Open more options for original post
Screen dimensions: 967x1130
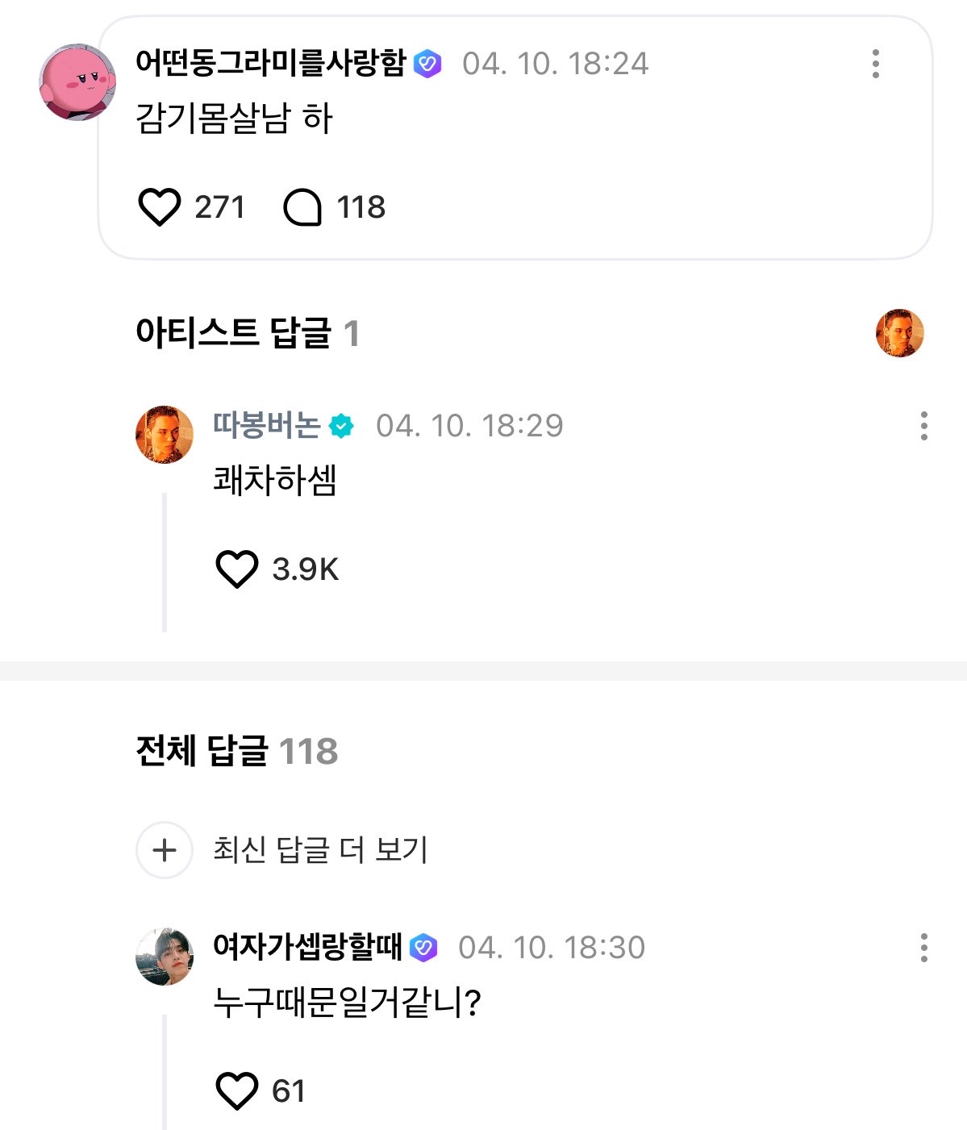point(875,64)
